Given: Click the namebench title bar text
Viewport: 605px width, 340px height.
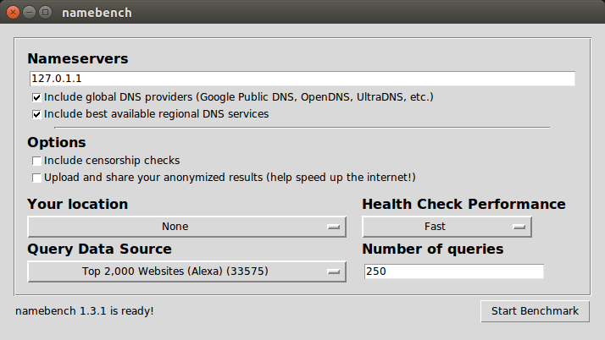Looking at the screenshot, I should 97,13.
